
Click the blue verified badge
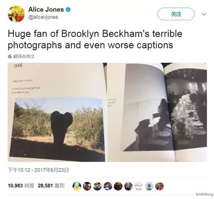point(68,10)
